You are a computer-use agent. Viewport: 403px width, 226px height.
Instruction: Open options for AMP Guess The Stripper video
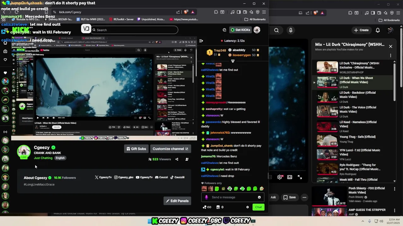click(x=394, y=210)
